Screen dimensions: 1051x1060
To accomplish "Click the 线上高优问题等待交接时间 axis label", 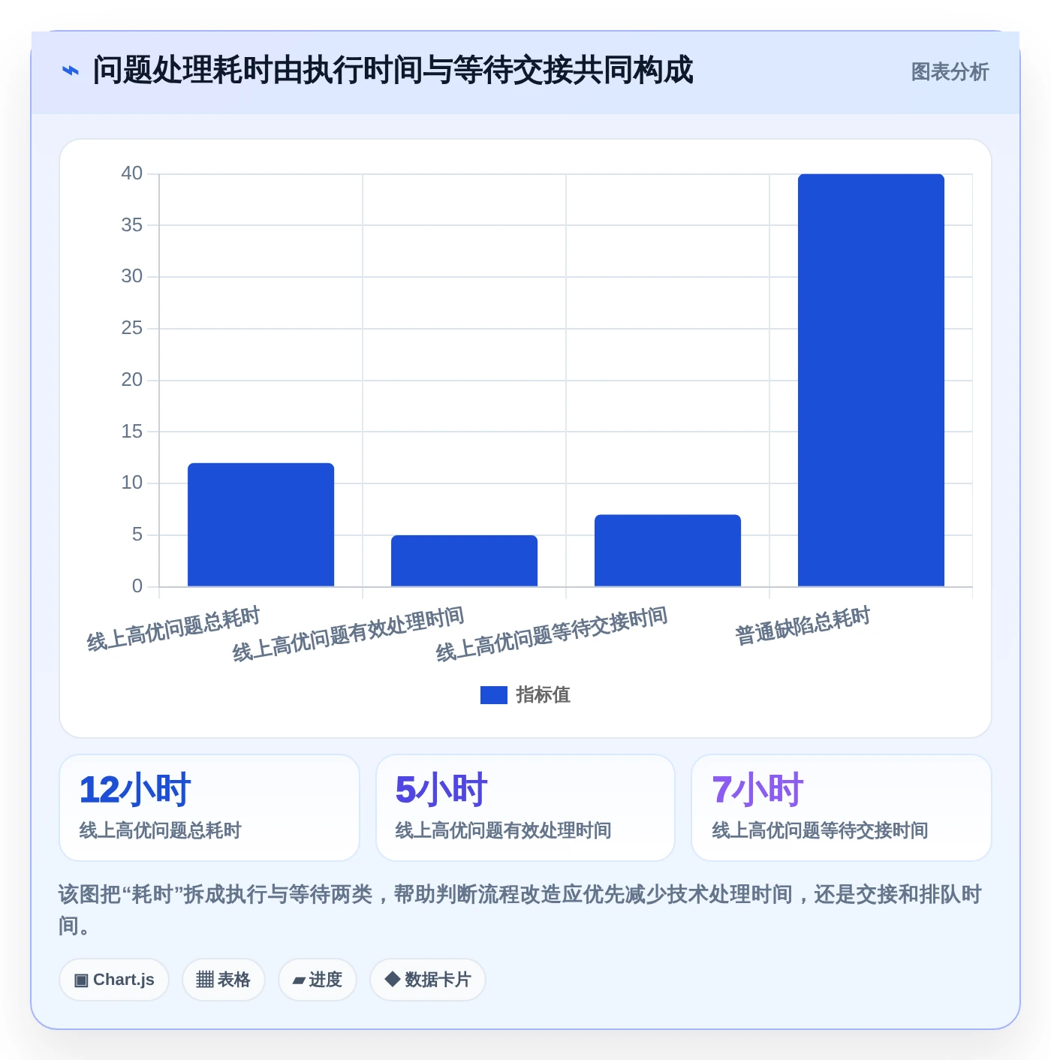I will (552, 634).
